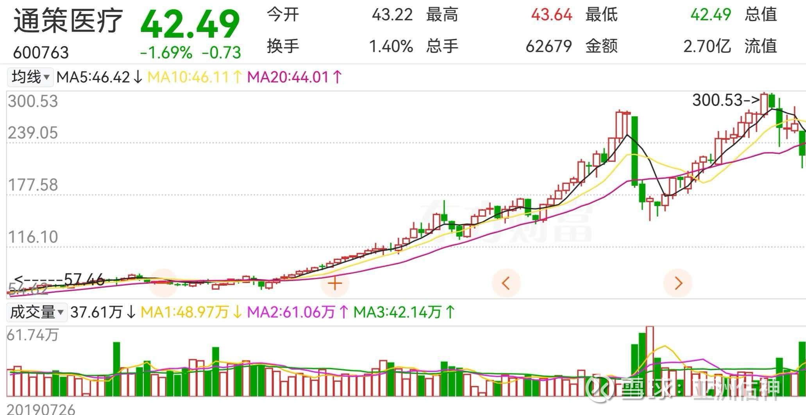Click the stock code 600763

(x=41, y=53)
